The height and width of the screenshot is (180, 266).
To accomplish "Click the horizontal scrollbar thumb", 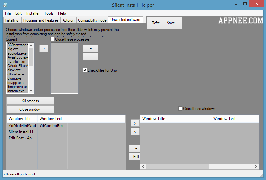I will [x=178, y=167].
